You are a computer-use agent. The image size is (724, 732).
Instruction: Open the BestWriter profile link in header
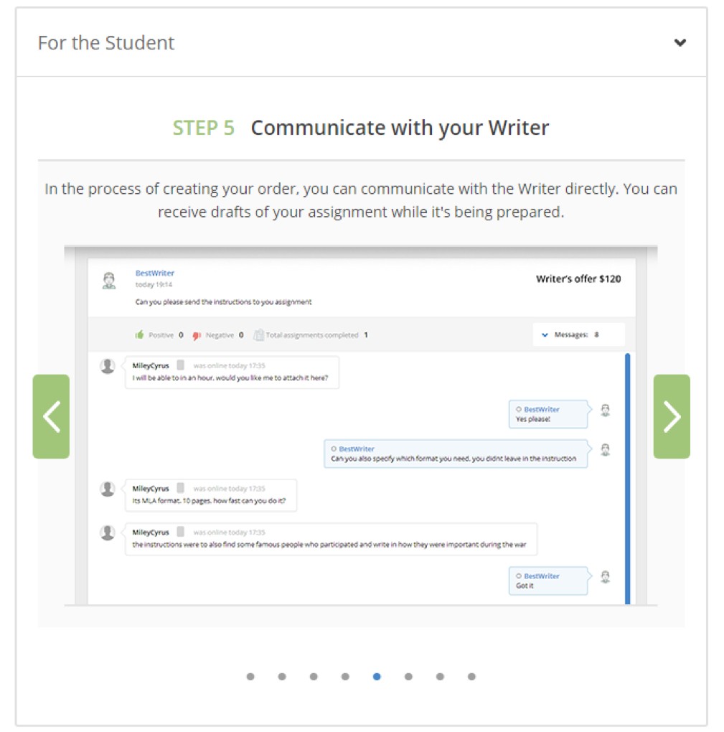click(155, 273)
